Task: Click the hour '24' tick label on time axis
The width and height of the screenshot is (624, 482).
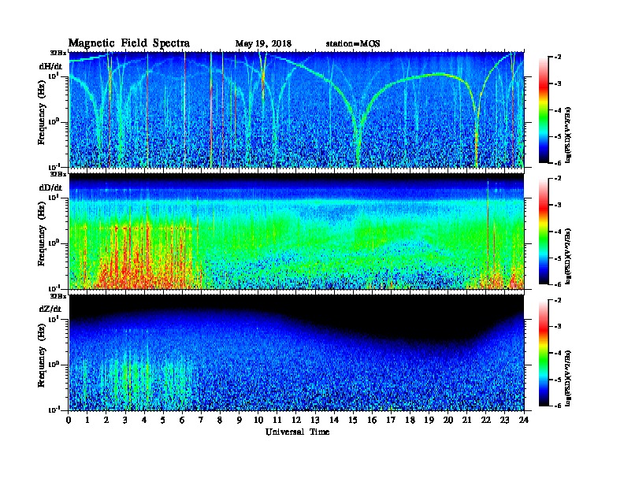Action: (524, 421)
